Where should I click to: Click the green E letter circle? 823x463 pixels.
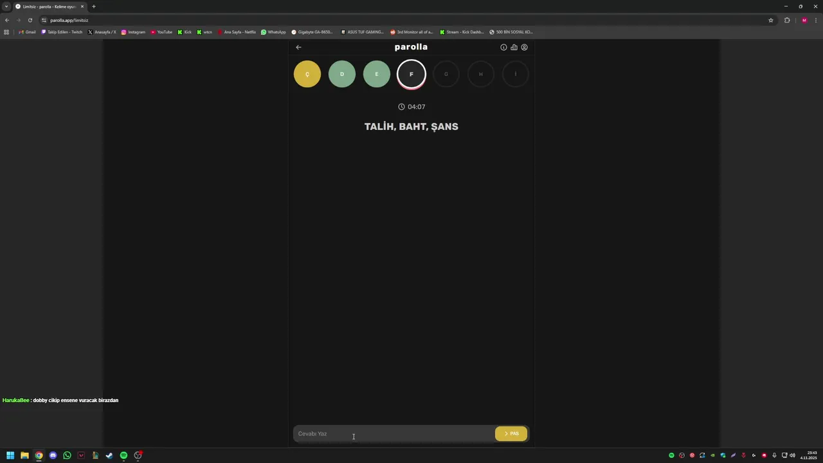pos(377,74)
